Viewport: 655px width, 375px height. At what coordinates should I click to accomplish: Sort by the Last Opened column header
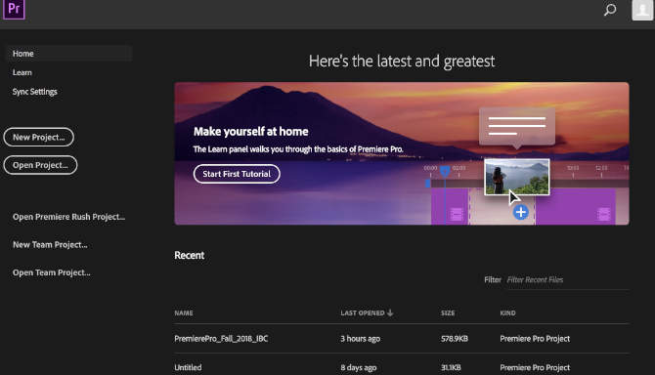[x=362, y=312]
